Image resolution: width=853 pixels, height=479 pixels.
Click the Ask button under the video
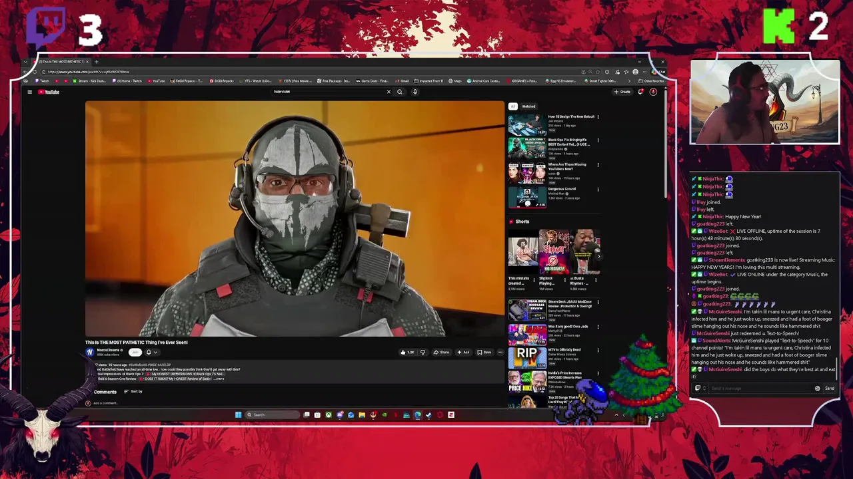pyautogui.click(x=463, y=353)
